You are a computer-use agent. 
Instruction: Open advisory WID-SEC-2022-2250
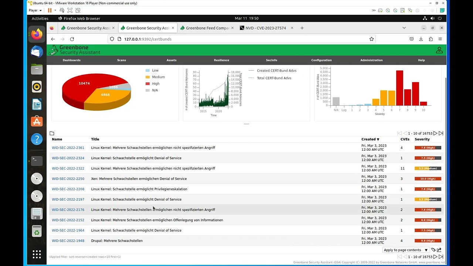[x=68, y=179]
